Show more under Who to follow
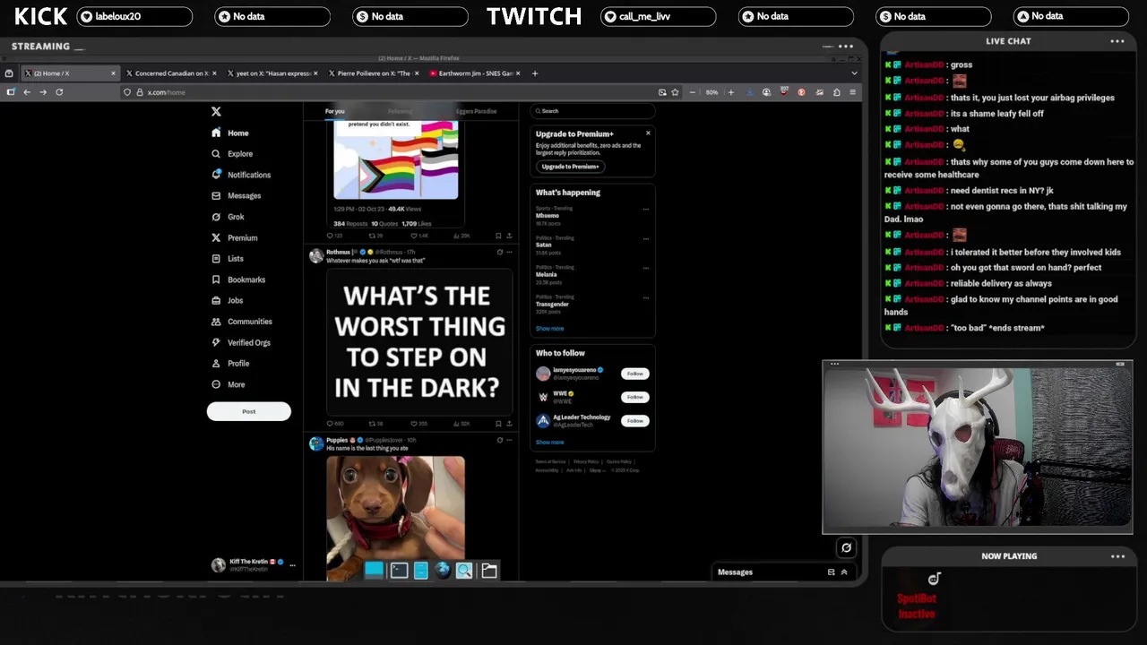Screen dimensions: 1147x645 (549, 443)
